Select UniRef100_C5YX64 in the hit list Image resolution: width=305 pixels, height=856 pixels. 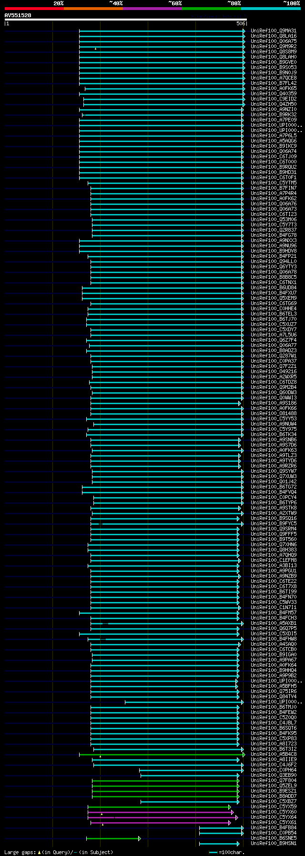(274, 817)
